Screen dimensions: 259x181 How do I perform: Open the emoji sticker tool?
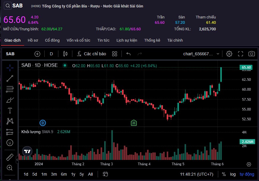pos(10,143)
